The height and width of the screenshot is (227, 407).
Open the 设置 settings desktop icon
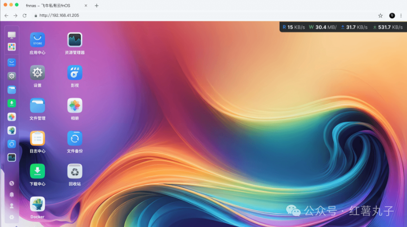click(37, 73)
